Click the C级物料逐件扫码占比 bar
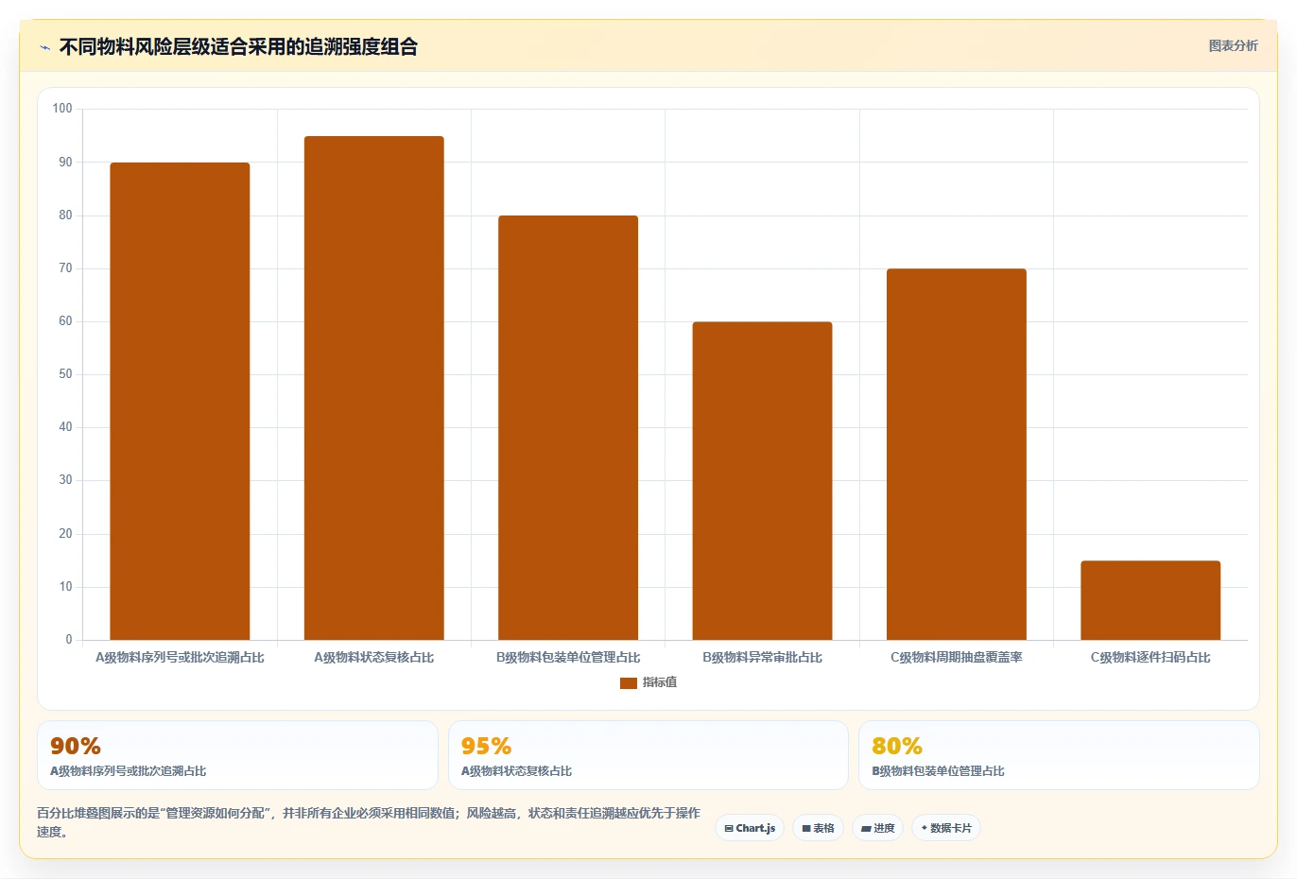1297x879 pixels. pos(1150,600)
